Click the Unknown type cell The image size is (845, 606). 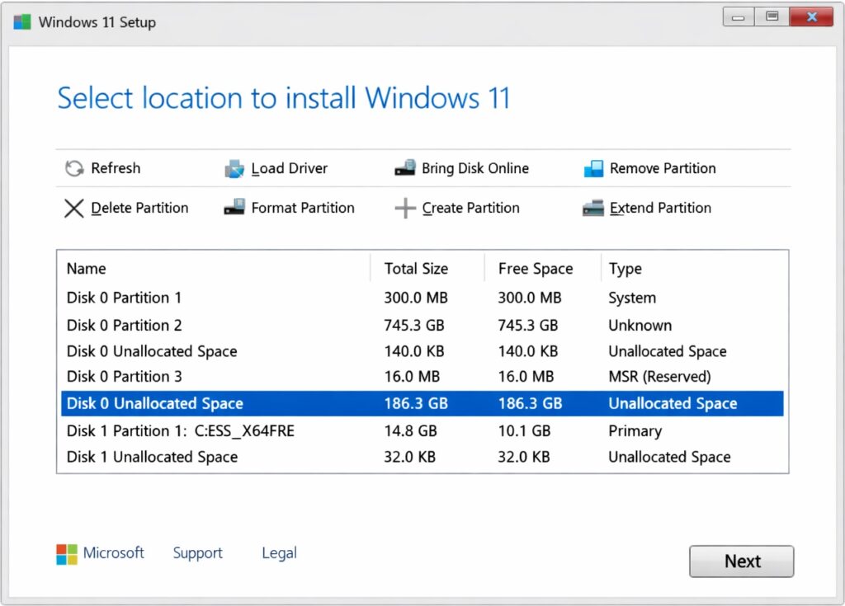coord(640,326)
